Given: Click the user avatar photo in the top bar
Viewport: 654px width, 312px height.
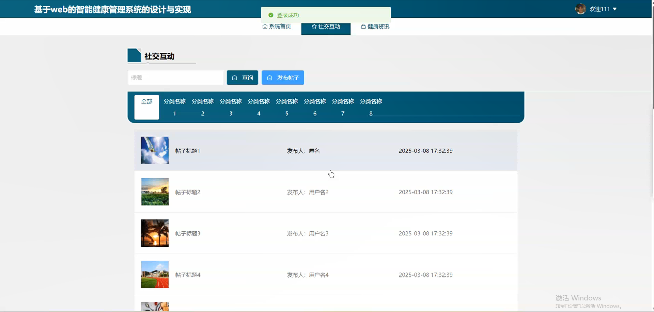Looking at the screenshot, I should 580,9.
